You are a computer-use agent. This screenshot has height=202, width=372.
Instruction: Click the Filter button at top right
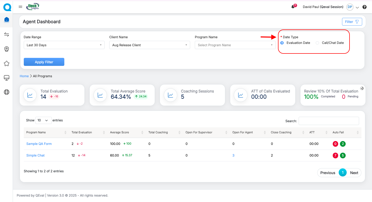pyautogui.click(x=352, y=22)
